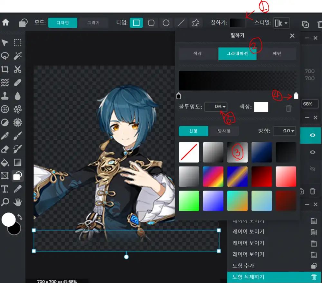Select the Crop tool
Image resolution: width=322 pixels, height=283 pixels.
pyautogui.click(x=5, y=69)
